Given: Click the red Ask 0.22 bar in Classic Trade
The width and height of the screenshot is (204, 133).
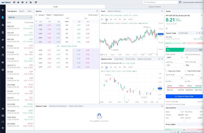Looking at the screenshot, I should tap(195, 43).
